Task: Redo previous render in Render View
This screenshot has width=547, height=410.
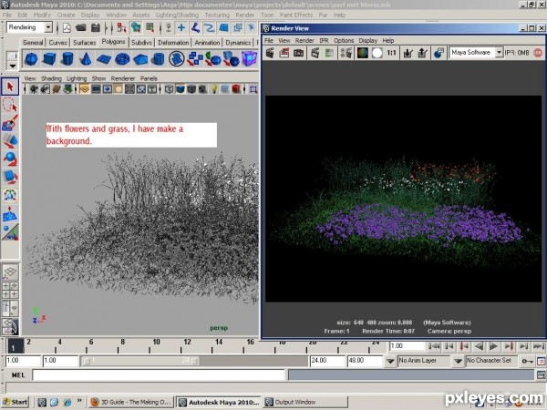Action: pyautogui.click(x=270, y=53)
